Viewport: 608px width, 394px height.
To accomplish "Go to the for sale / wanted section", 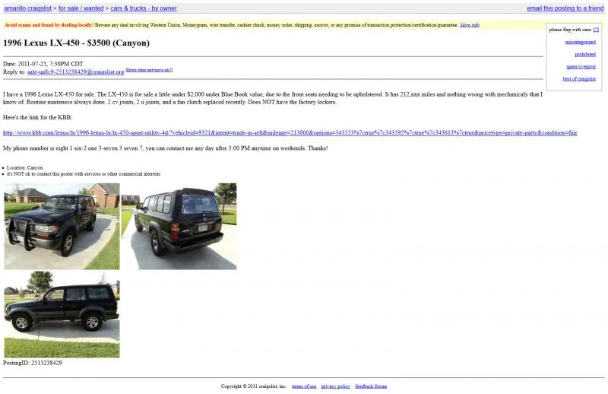I will click(x=81, y=8).
